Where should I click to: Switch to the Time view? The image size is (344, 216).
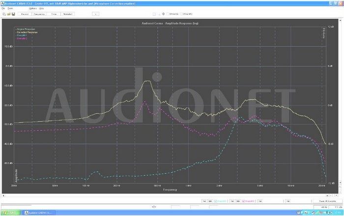[54, 14]
